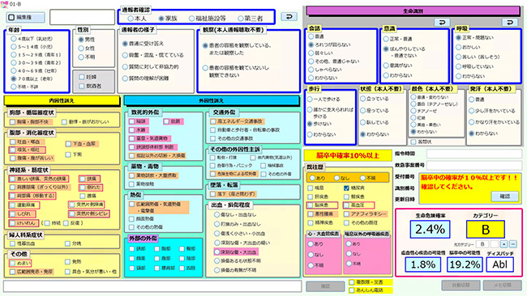
Task: Click the minus button beside 元カテゴリー
Action: [x=513, y=244]
